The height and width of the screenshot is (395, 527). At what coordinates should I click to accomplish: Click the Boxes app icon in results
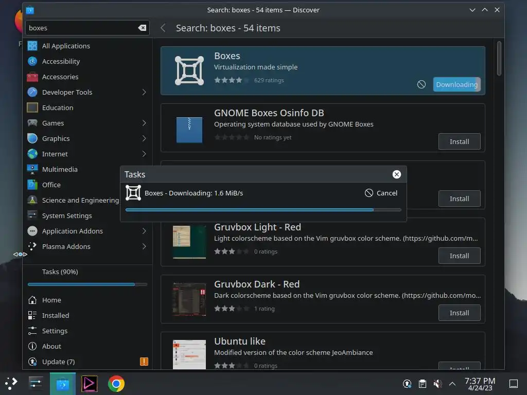click(189, 71)
